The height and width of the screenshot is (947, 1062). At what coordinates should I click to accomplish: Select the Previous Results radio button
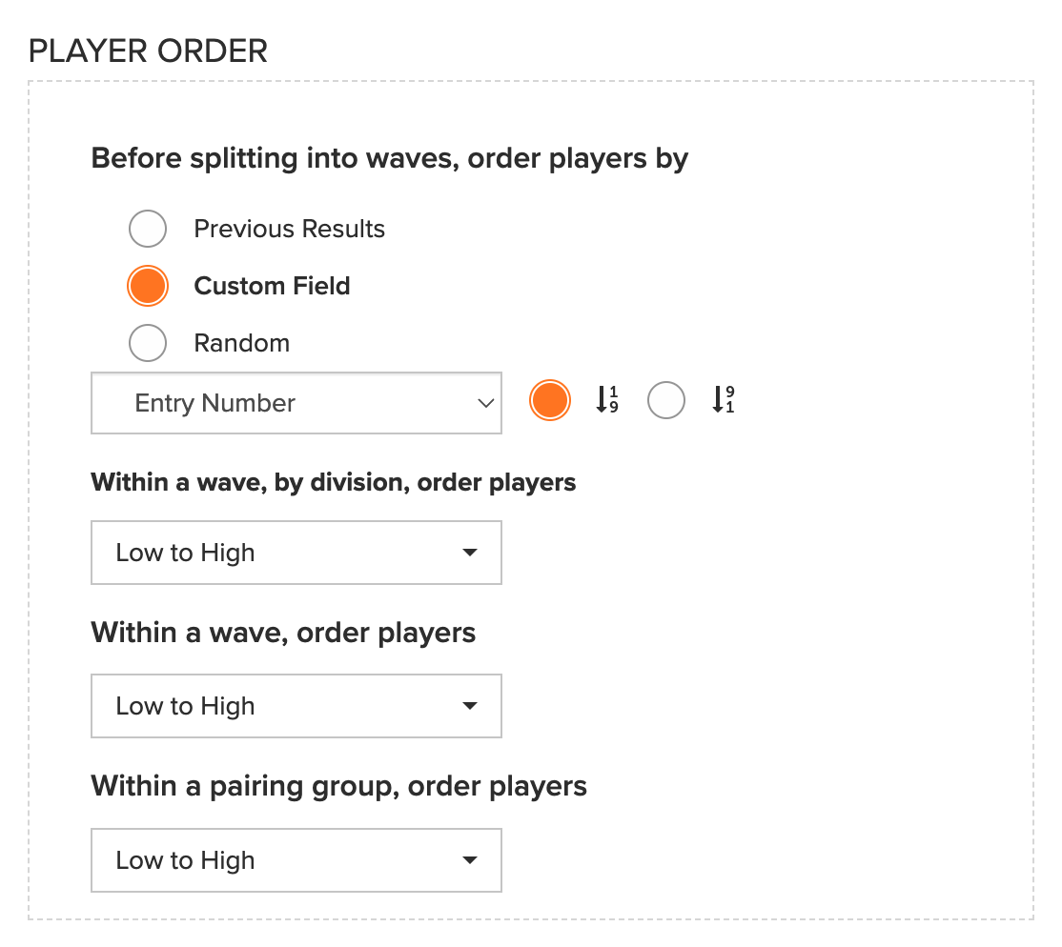pyautogui.click(x=148, y=229)
